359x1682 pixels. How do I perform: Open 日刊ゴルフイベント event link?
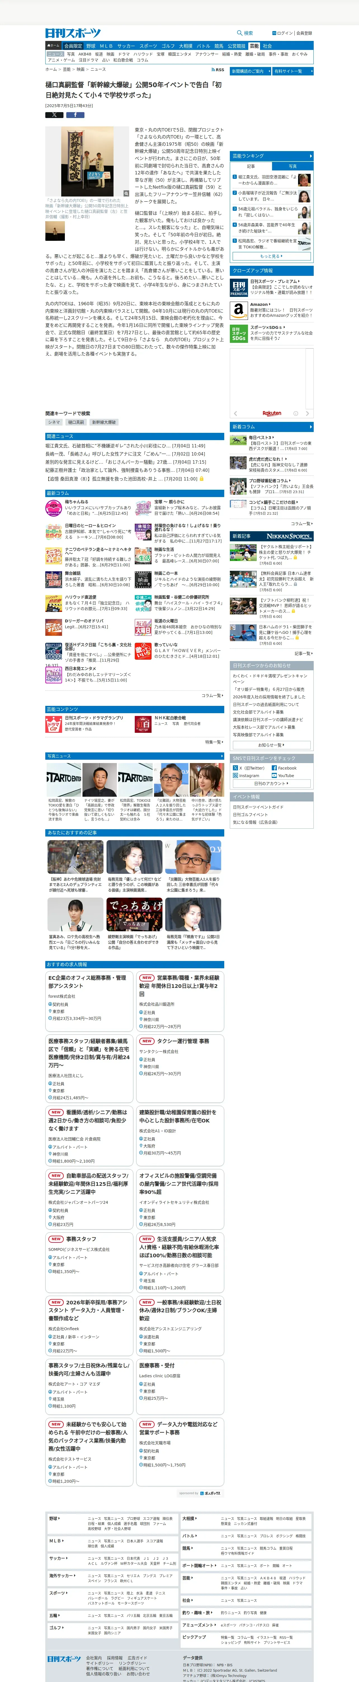point(250,814)
